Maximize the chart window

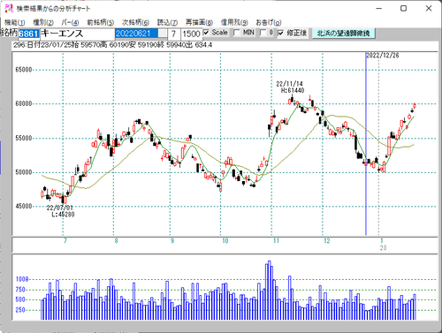tap(404, 9)
